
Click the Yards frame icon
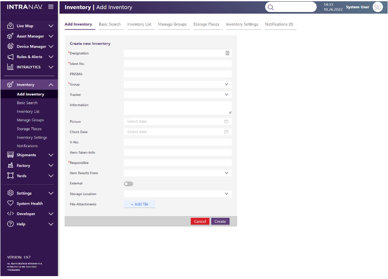pos(10,176)
